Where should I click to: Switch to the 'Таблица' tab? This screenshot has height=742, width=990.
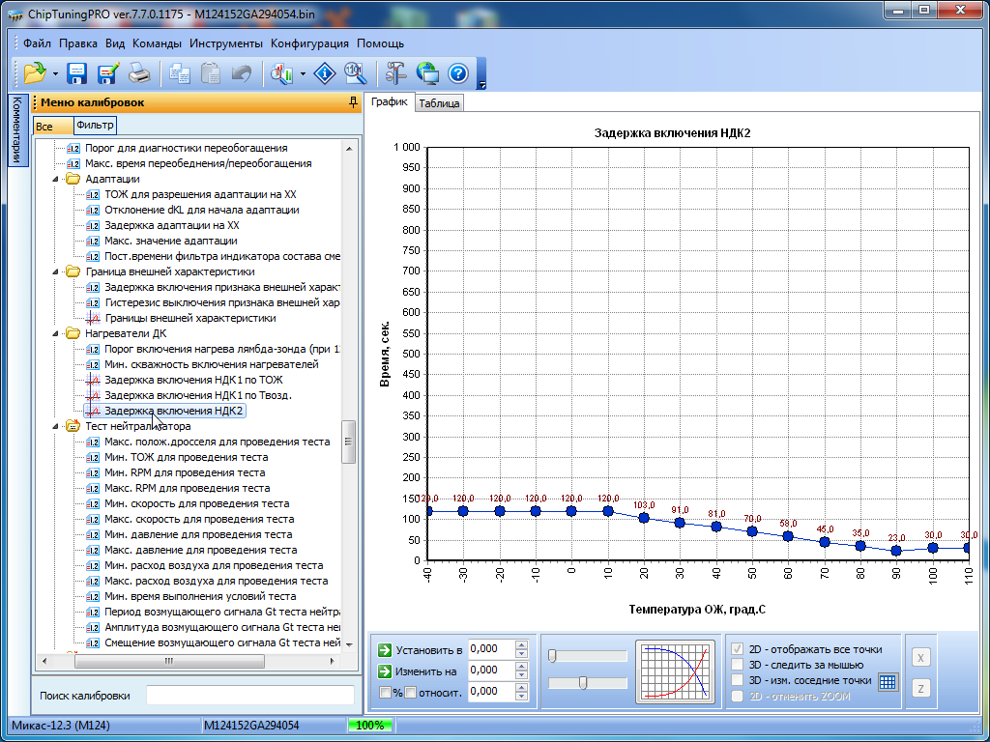pyautogui.click(x=439, y=104)
